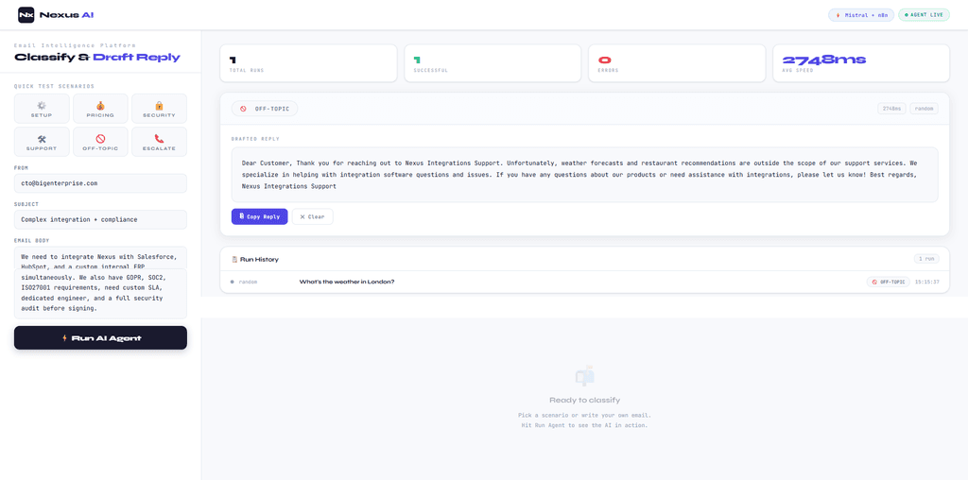This screenshot has height=480, width=968.
Task: Edit the From email field
Action: pyautogui.click(x=100, y=183)
